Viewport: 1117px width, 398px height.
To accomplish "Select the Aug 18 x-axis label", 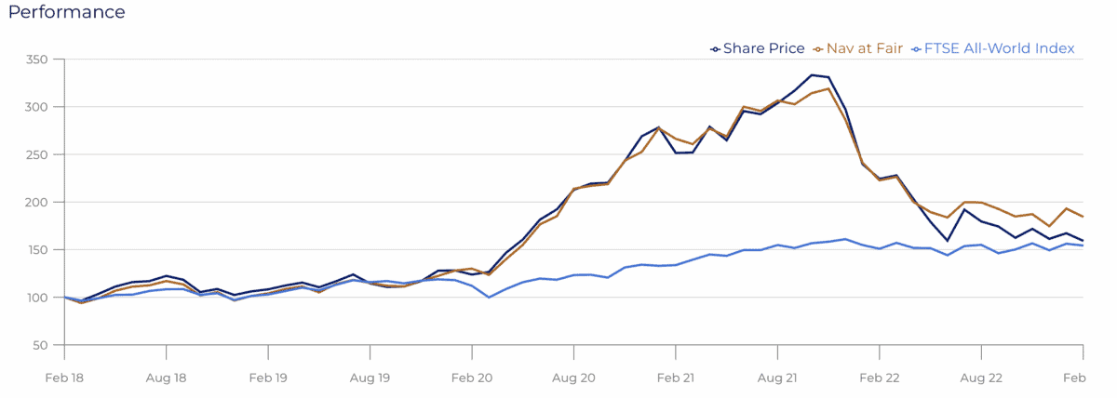I will [167, 378].
